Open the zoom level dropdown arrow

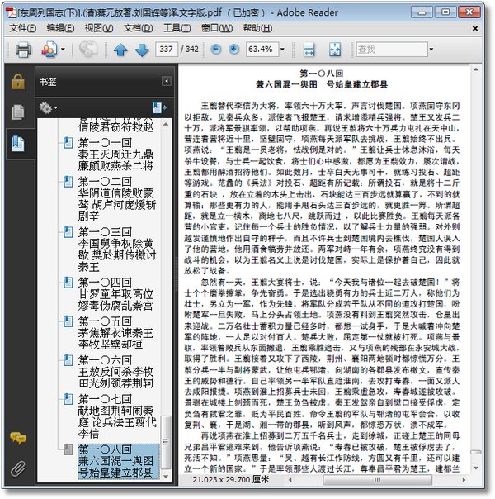click(x=282, y=50)
